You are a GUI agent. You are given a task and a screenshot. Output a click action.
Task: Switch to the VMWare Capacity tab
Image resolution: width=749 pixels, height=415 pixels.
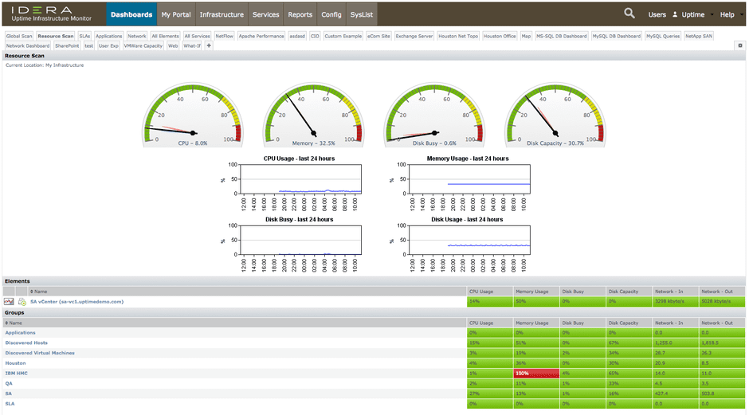[143, 46]
